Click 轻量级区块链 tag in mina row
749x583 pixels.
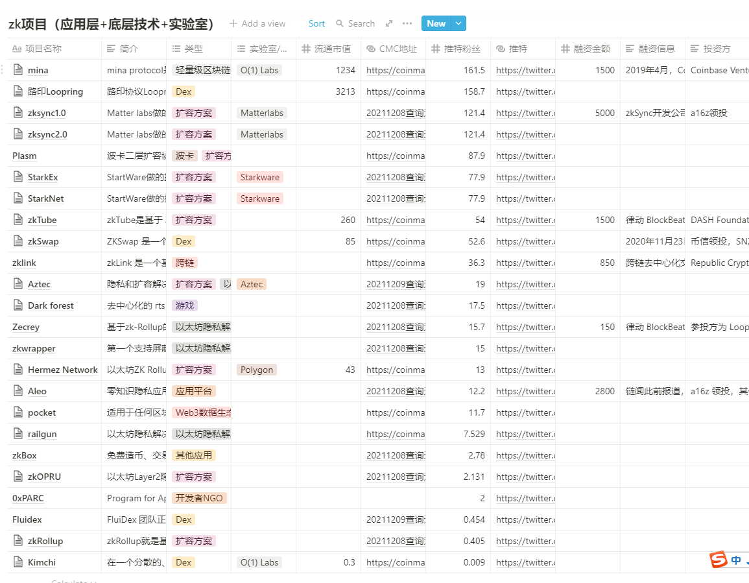202,70
